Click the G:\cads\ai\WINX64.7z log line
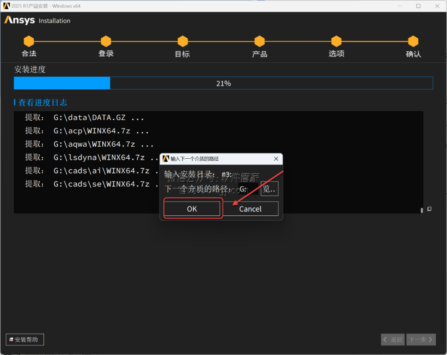This screenshot has width=447, height=355. [x=91, y=171]
